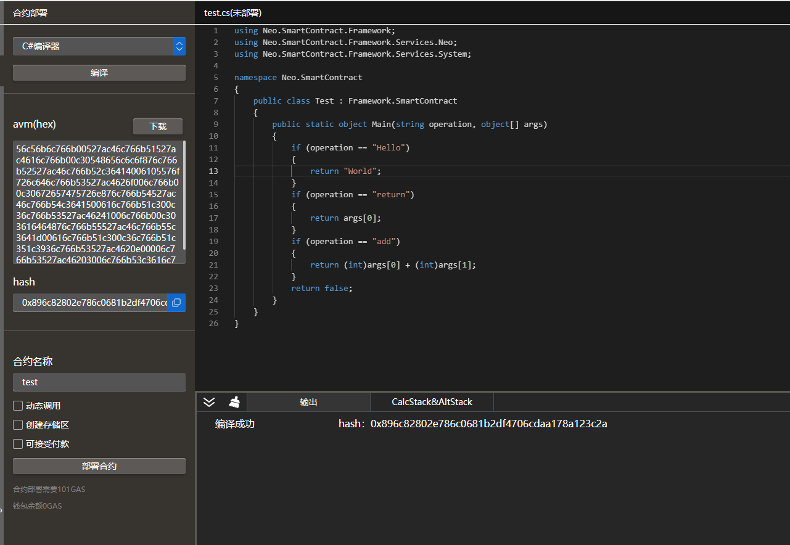Screen dimensions: 790x545
Task: Enable the 动态调用 checkbox
Action: click(19, 406)
